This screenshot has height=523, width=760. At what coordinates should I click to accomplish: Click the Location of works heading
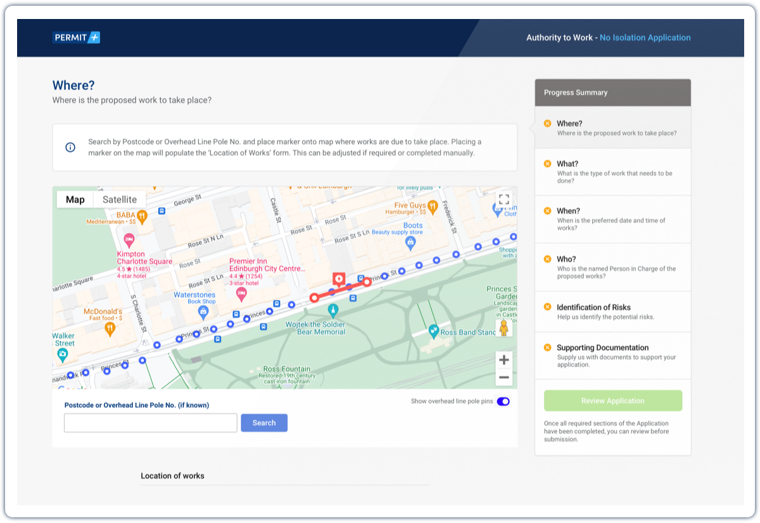pyautogui.click(x=172, y=476)
